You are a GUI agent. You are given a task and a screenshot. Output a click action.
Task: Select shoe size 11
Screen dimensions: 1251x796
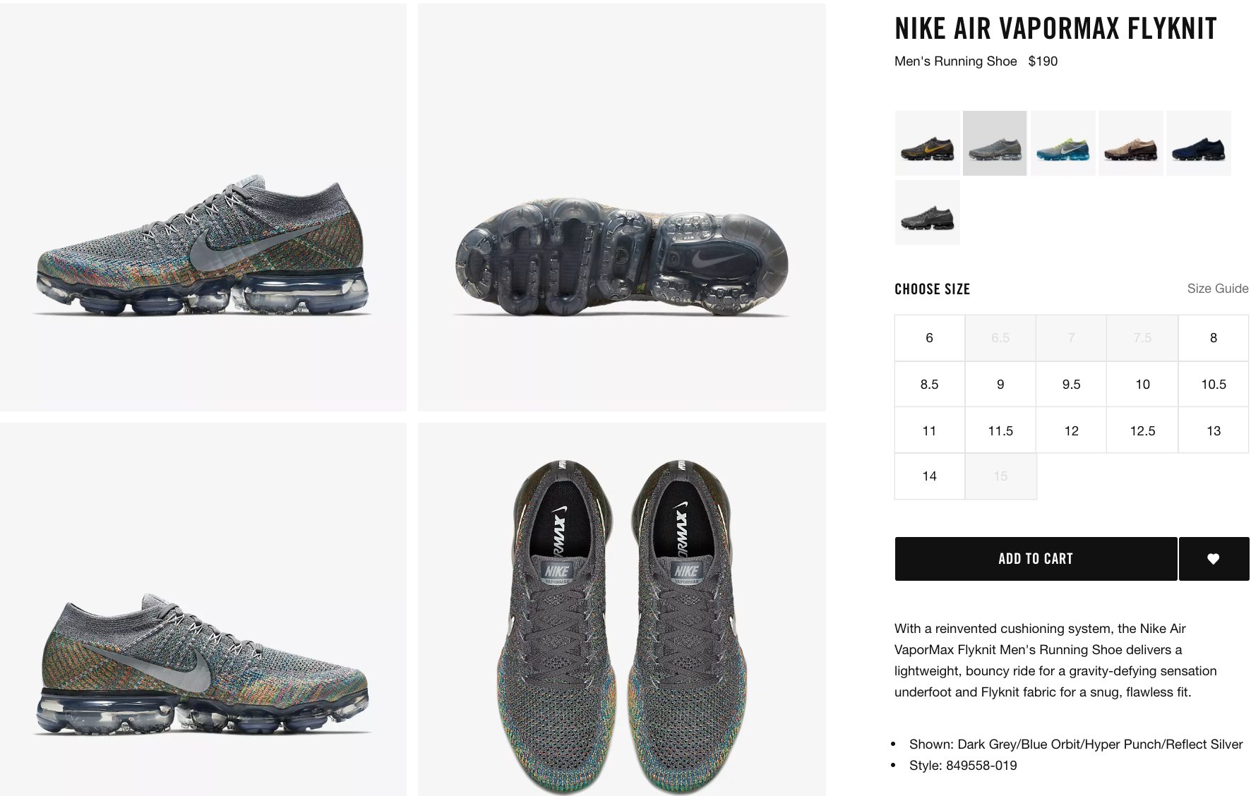[929, 430]
